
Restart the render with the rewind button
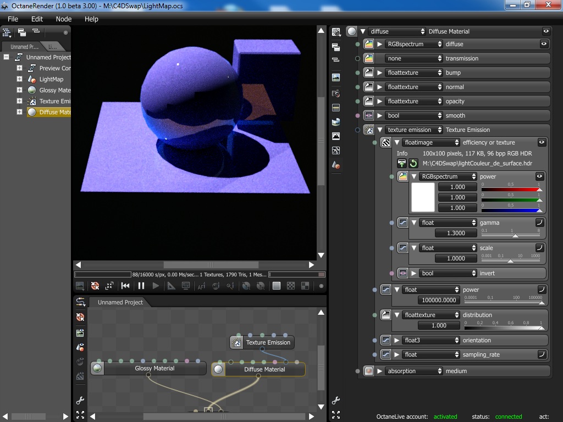[125, 286]
